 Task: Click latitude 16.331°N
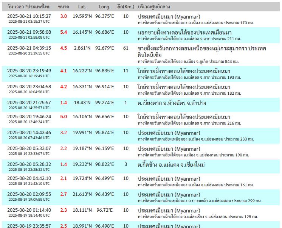[x=82, y=86]
